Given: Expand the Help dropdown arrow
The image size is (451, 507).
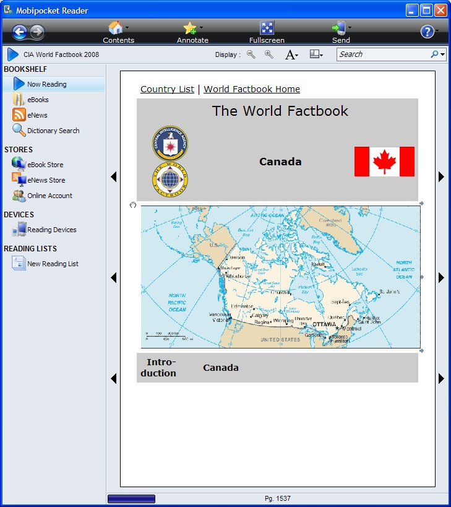Looking at the screenshot, I should point(437,31).
